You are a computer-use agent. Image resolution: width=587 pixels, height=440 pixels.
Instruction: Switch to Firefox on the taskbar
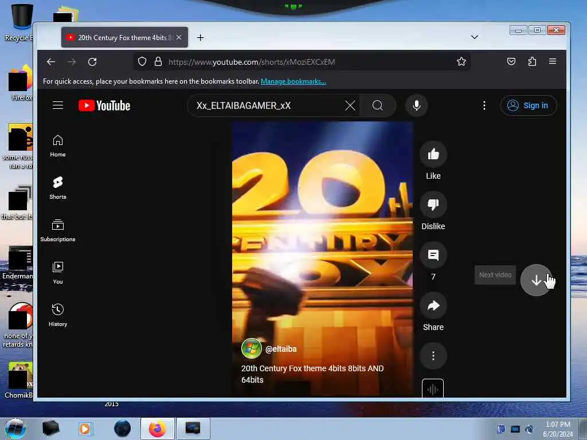coord(157,429)
